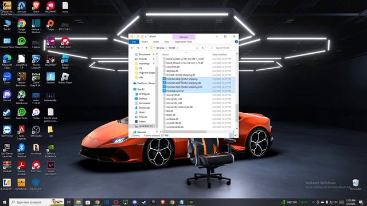
Task: Select the GeForce Experience desktop icon
Action: (x=50, y=150)
